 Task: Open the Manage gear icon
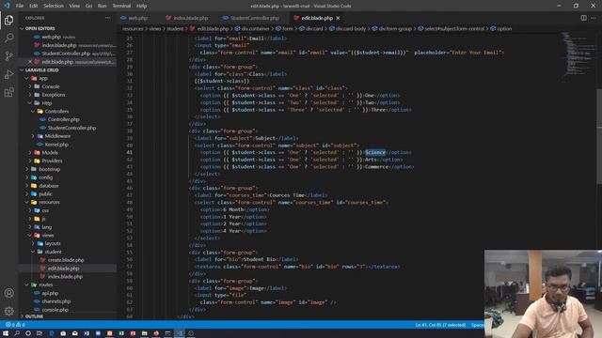[x=8, y=311]
